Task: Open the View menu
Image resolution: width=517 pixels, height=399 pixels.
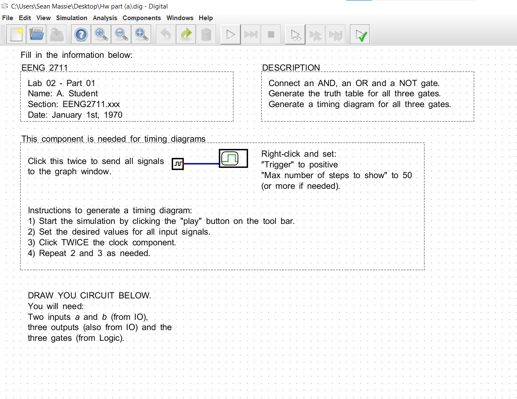Action: (x=43, y=18)
